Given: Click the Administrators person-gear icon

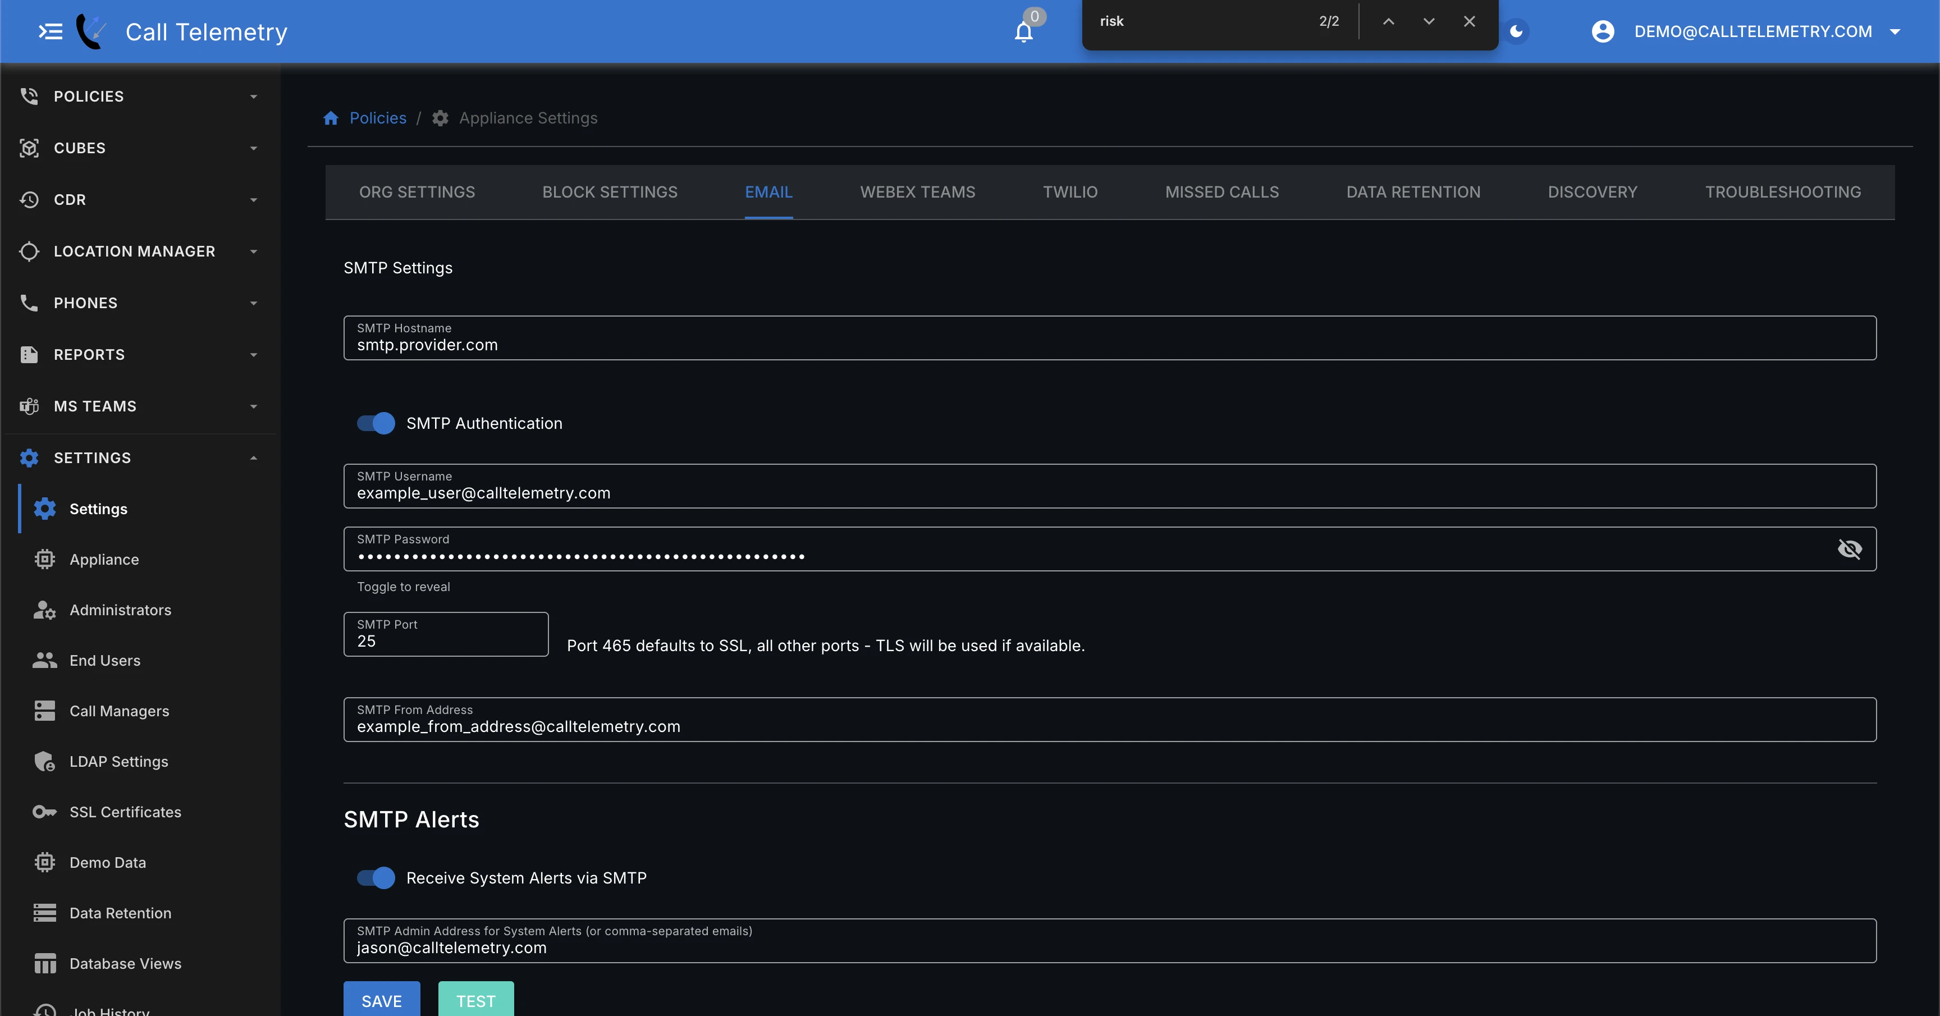Looking at the screenshot, I should (45, 610).
